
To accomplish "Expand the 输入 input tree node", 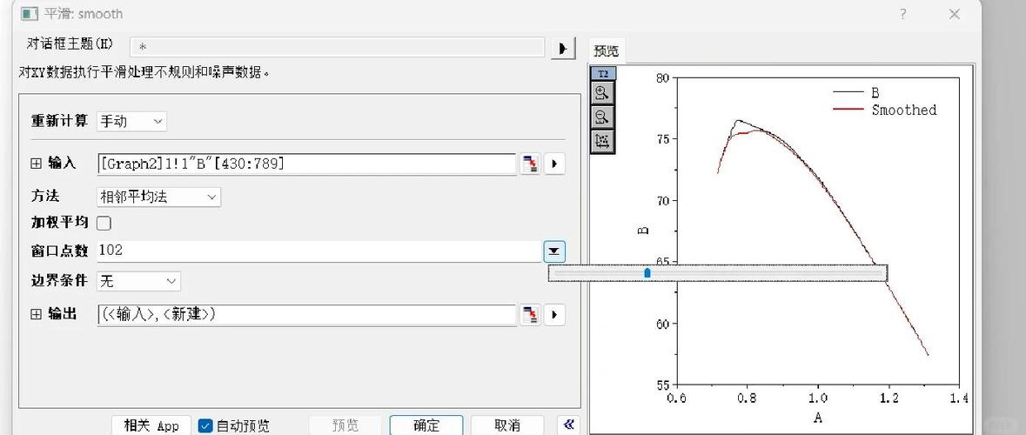I will coord(36,164).
